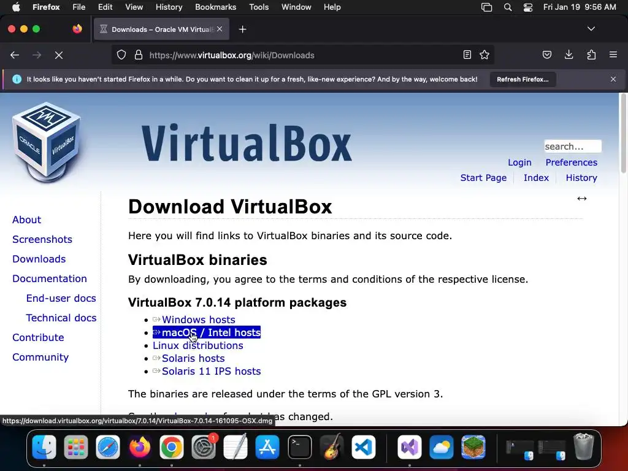Open System Settings from the Dock
Image resolution: width=628 pixels, height=471 pixels.
click(204, 446)
